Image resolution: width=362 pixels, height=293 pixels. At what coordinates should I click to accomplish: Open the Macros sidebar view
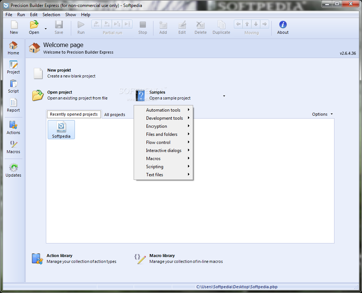13,147
